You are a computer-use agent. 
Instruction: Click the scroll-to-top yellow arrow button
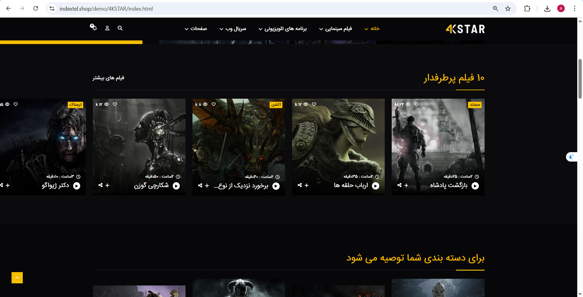17,278
